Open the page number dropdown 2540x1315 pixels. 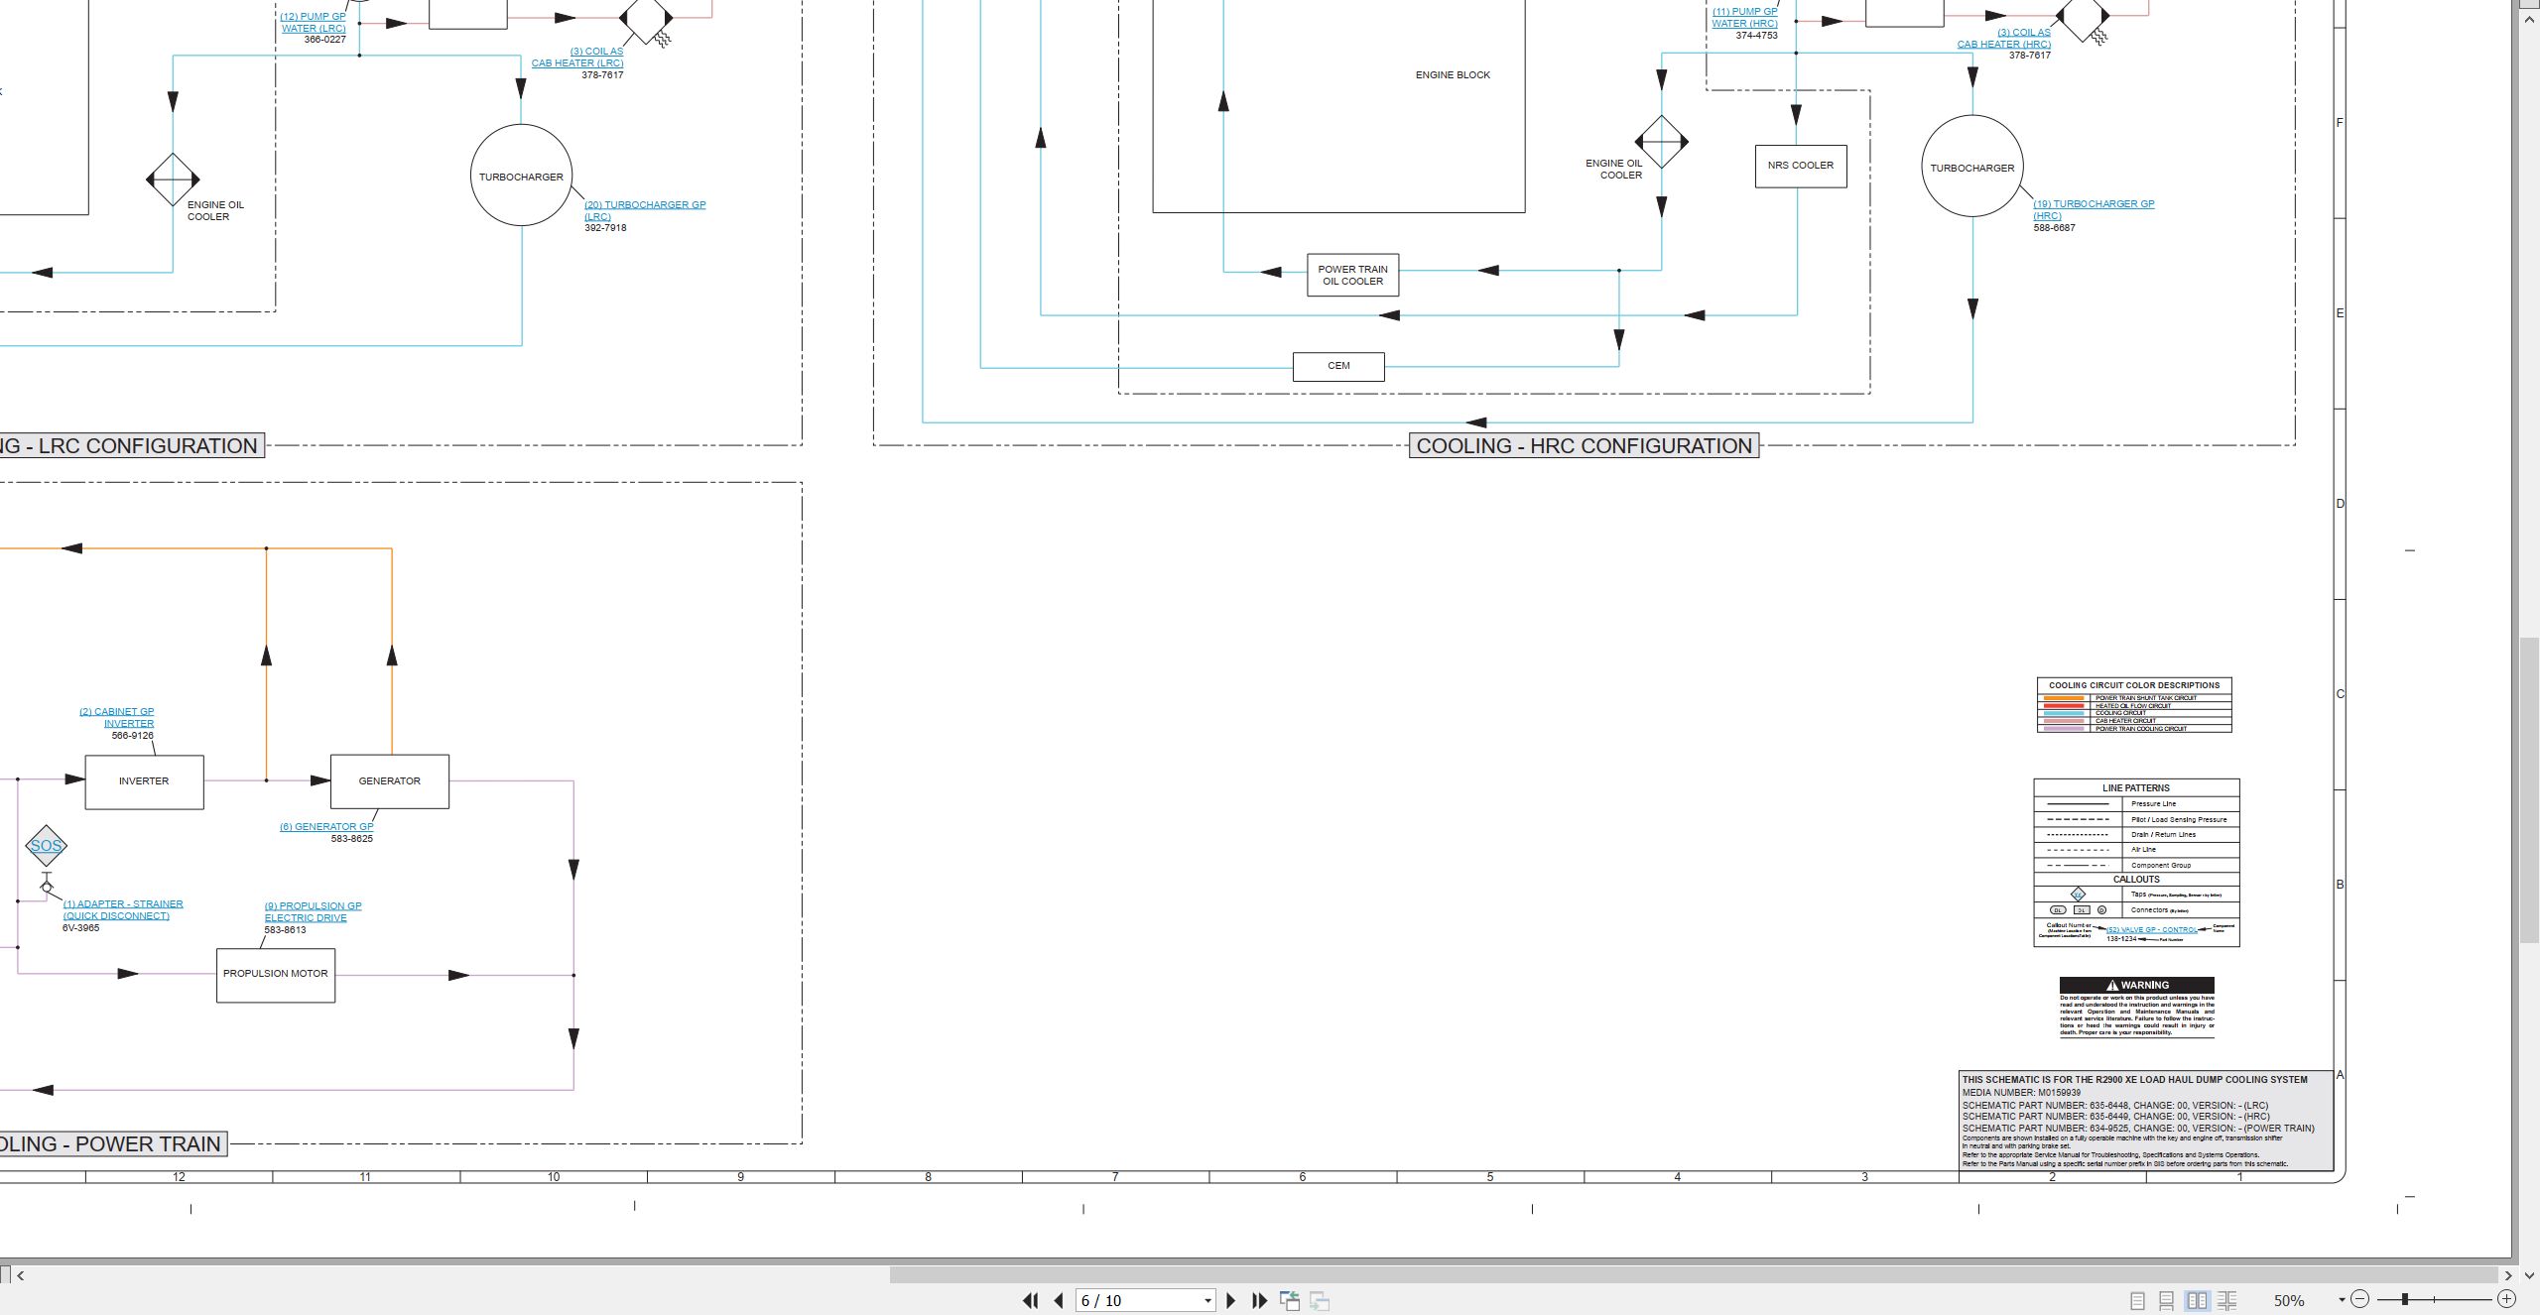click(x=1207, y=1300)
